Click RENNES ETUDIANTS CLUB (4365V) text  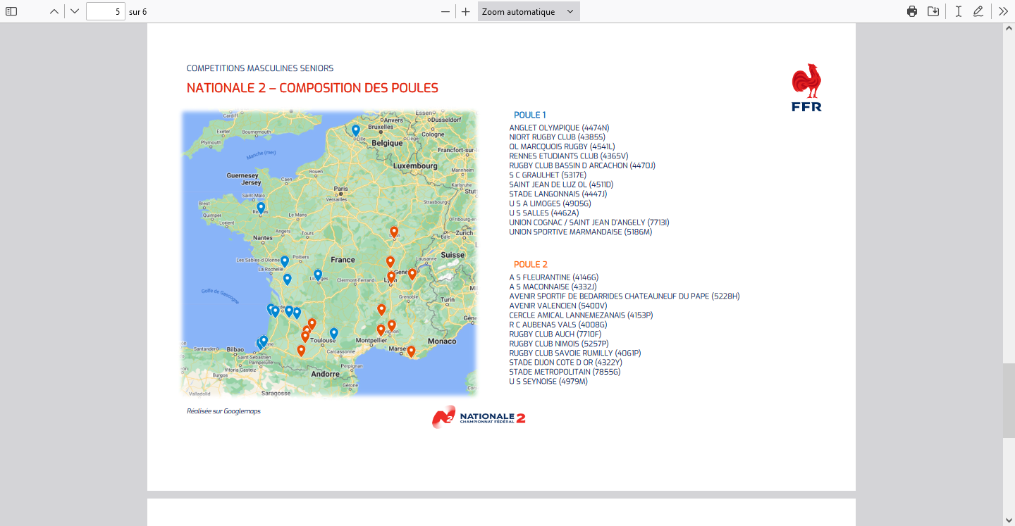pos(568,156)
